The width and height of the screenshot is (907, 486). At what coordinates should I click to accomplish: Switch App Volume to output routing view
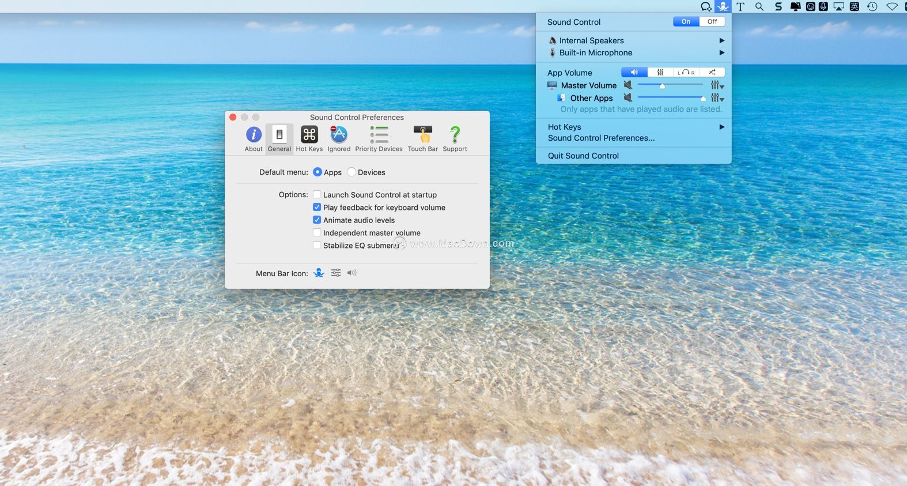tap(712, 72)
